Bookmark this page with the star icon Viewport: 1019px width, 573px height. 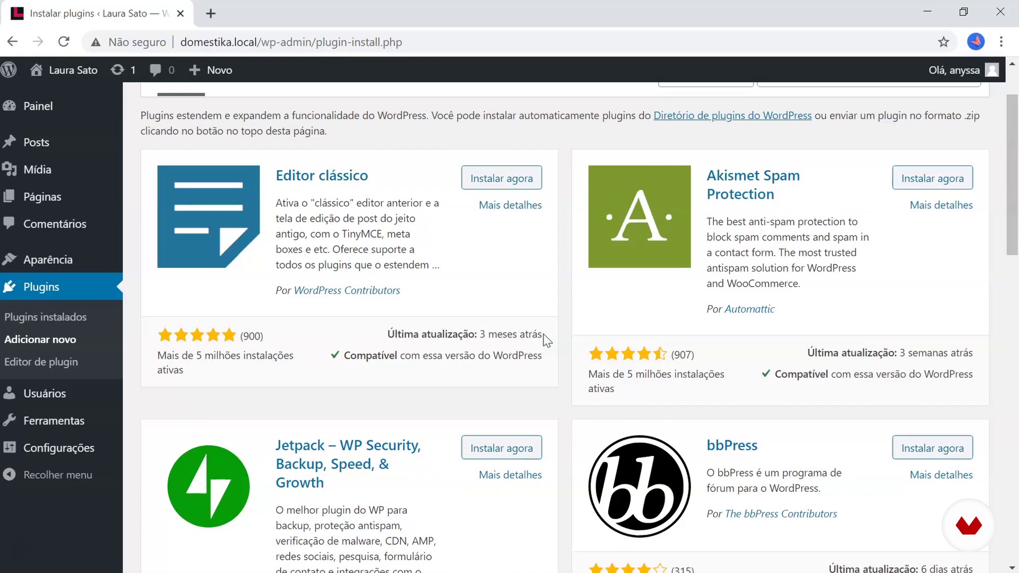tap(943, 42)
